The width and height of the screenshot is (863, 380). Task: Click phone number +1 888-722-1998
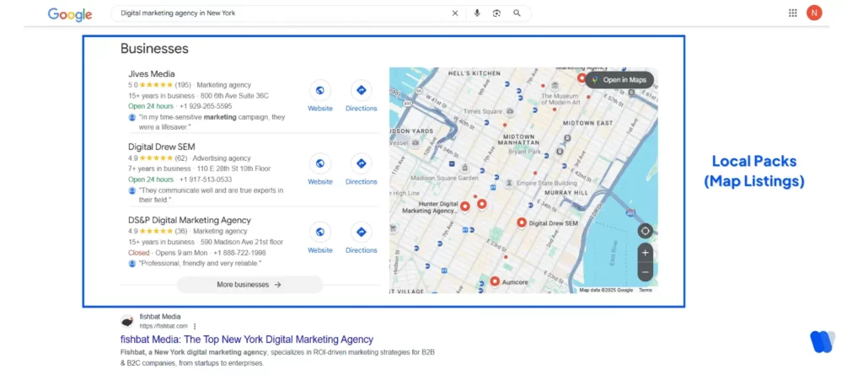pyautogui.click(x=239, y=253)
